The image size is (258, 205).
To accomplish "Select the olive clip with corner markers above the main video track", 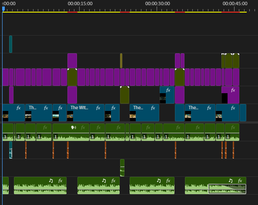I will (124, 95).
